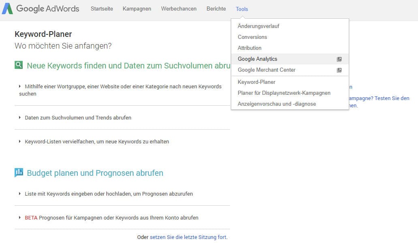Screen dimensions: 418x243
Task: Open the Berichte tab
Action: click(x=216, y=9)
